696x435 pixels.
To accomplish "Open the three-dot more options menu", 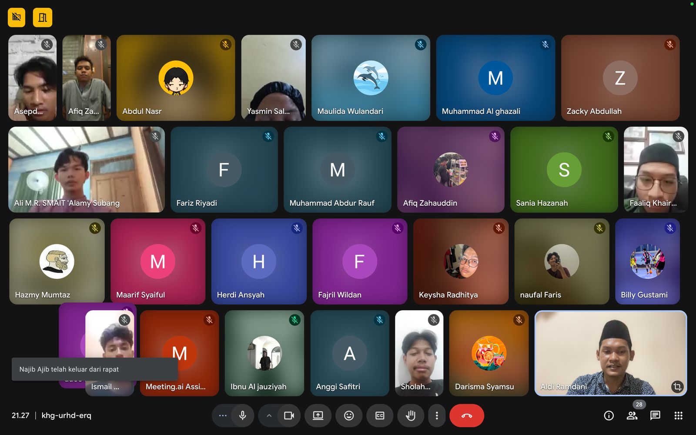I will tap(437, 415).
